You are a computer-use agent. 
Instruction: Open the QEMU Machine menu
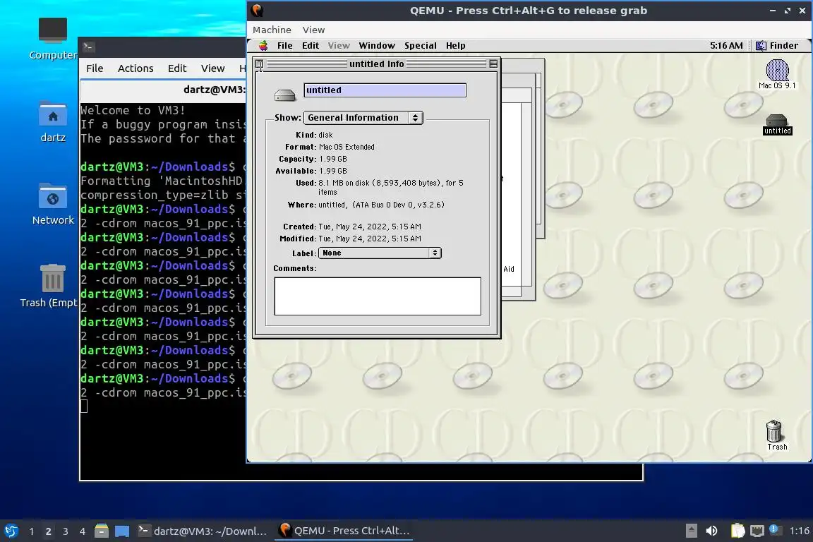(x=272, y=30)
